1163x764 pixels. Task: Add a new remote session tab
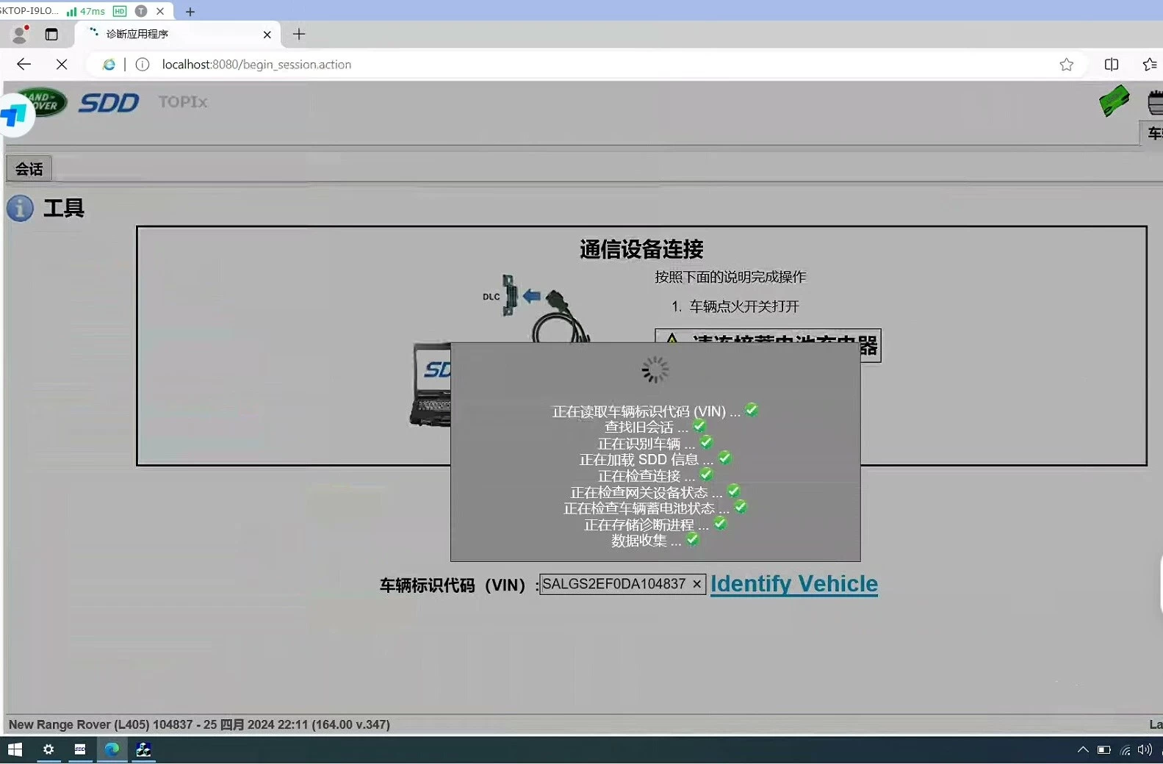(190, 11)
